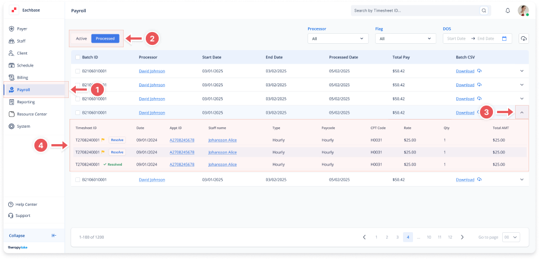This screenshot has height=259, width=539.
Task: Open the Resource Center sidebar item
Action: click(32, 114)
